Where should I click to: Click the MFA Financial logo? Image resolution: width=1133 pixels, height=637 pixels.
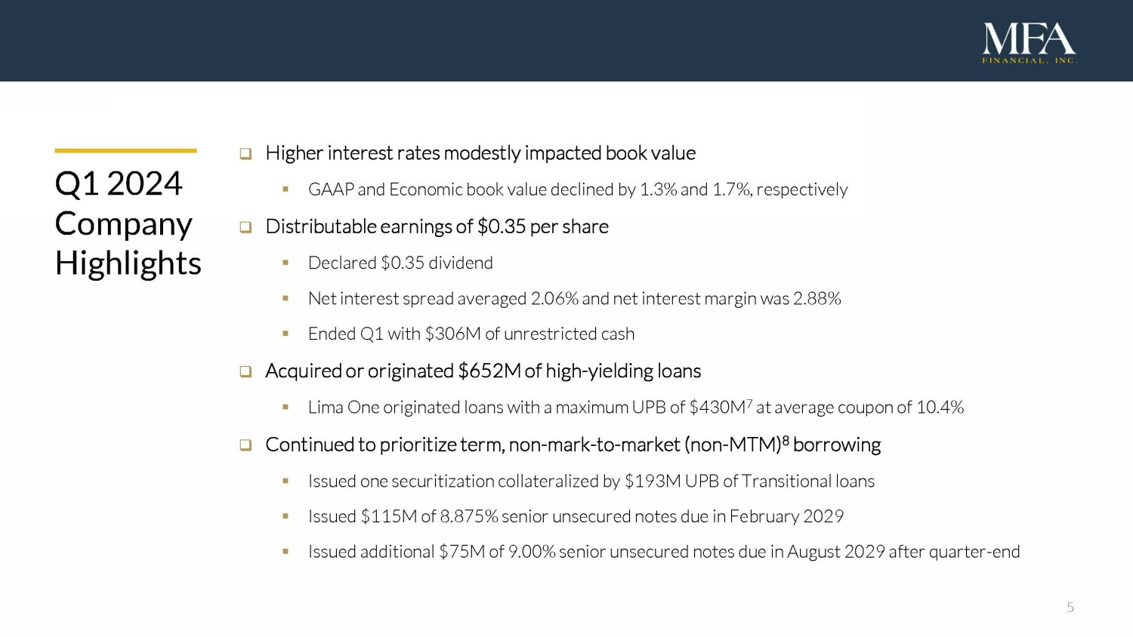click(1029, 43)
